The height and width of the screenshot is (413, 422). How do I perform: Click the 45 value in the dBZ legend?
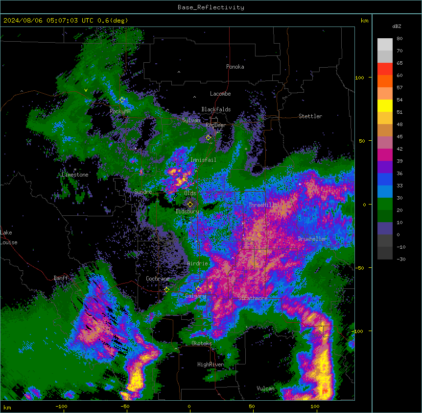(399, 137)
